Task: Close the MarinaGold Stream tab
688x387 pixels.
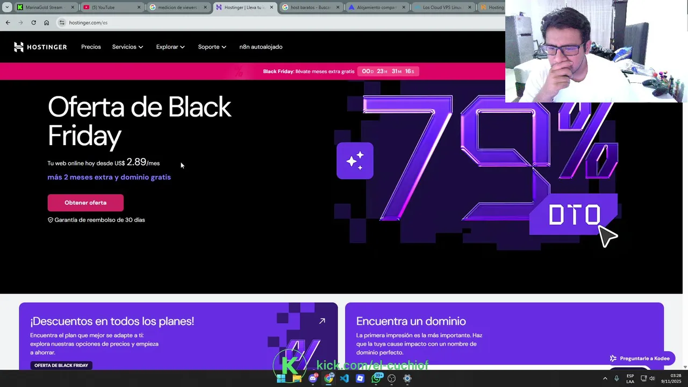Action: tap(73, 8)
